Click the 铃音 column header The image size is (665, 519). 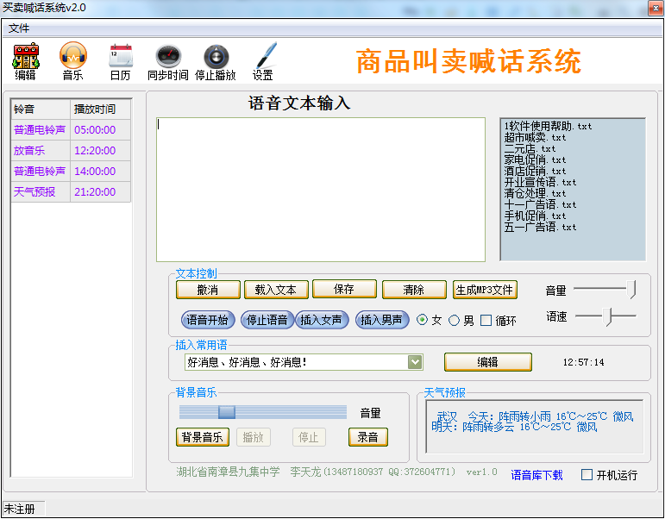[41, 109]
